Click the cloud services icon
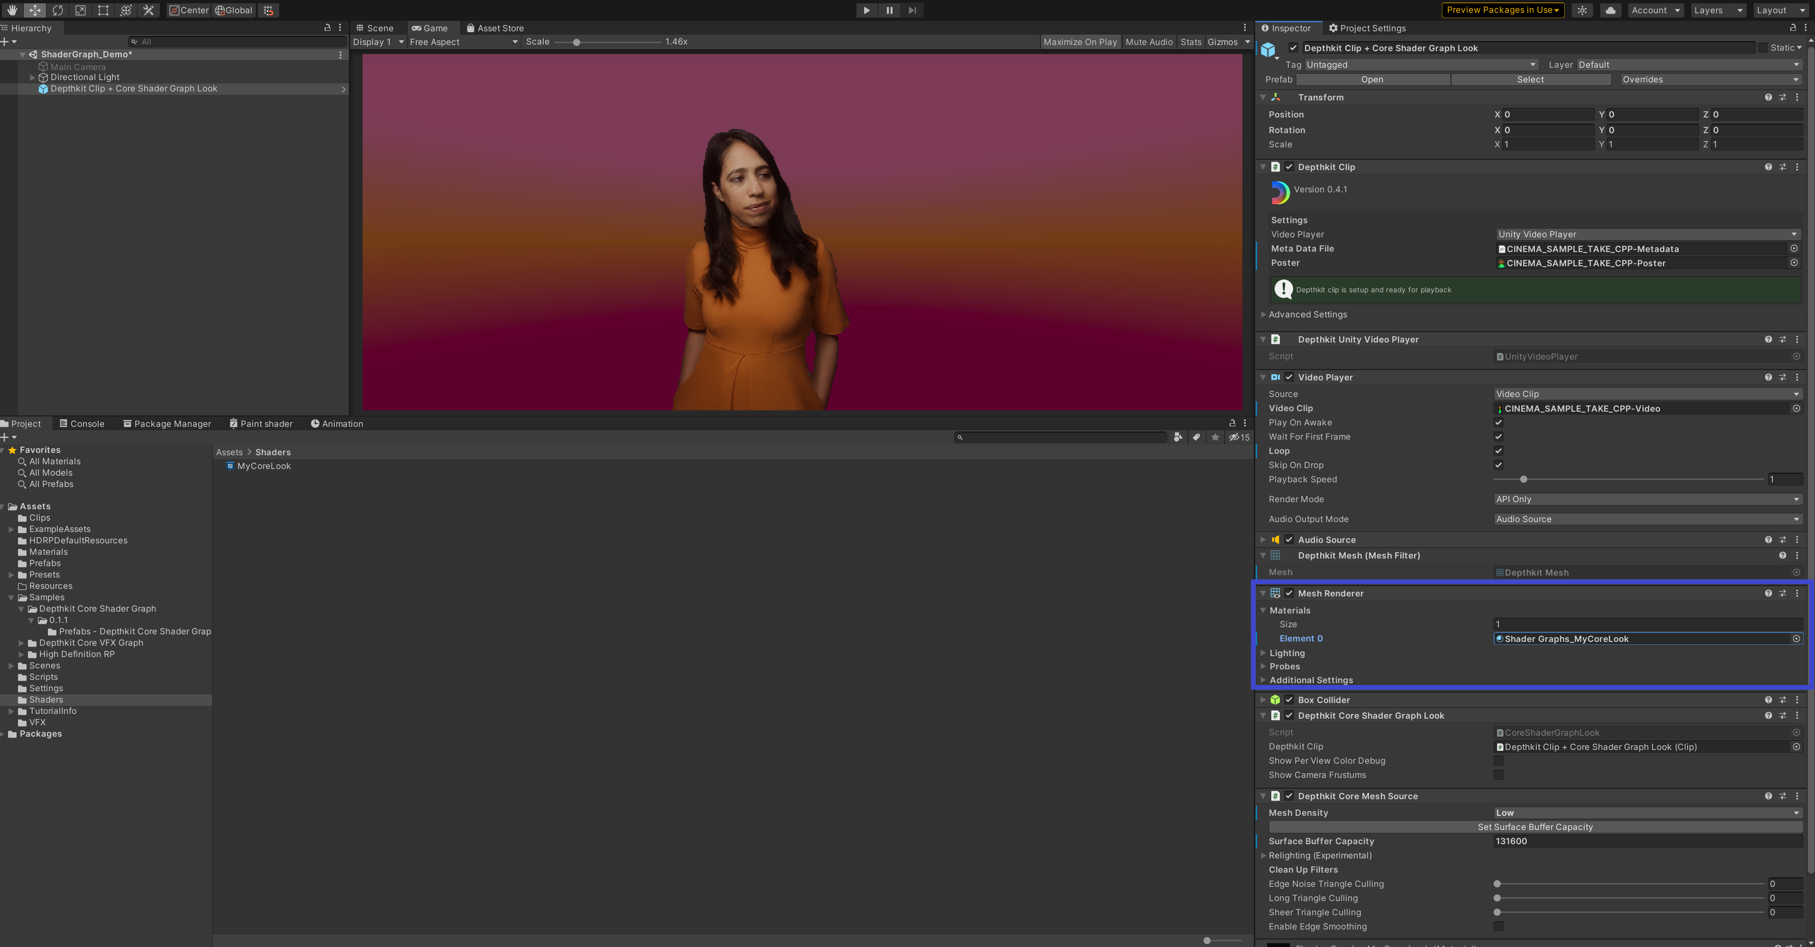Image resolution: width=1815 pixels, height=947 pixels. pyautogui.click(x=1610, y=10)
